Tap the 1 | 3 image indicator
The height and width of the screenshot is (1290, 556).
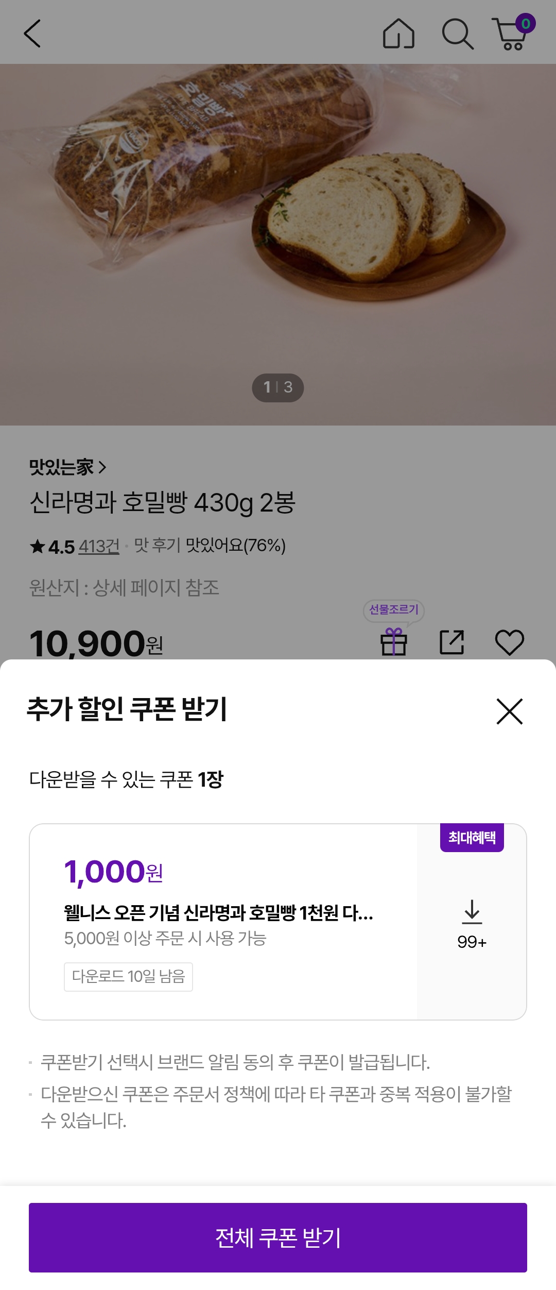[278, 387]
